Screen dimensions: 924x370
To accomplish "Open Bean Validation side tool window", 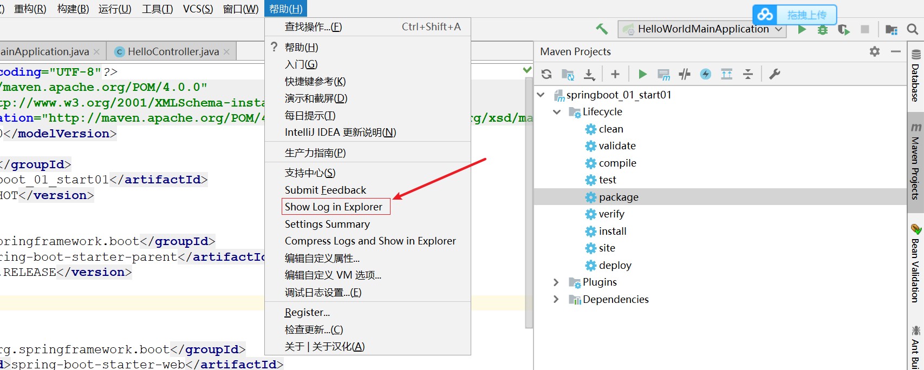I will [x=915, y=263].
